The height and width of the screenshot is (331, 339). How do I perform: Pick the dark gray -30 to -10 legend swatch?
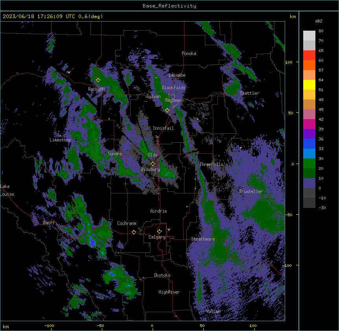click(309, 203)
